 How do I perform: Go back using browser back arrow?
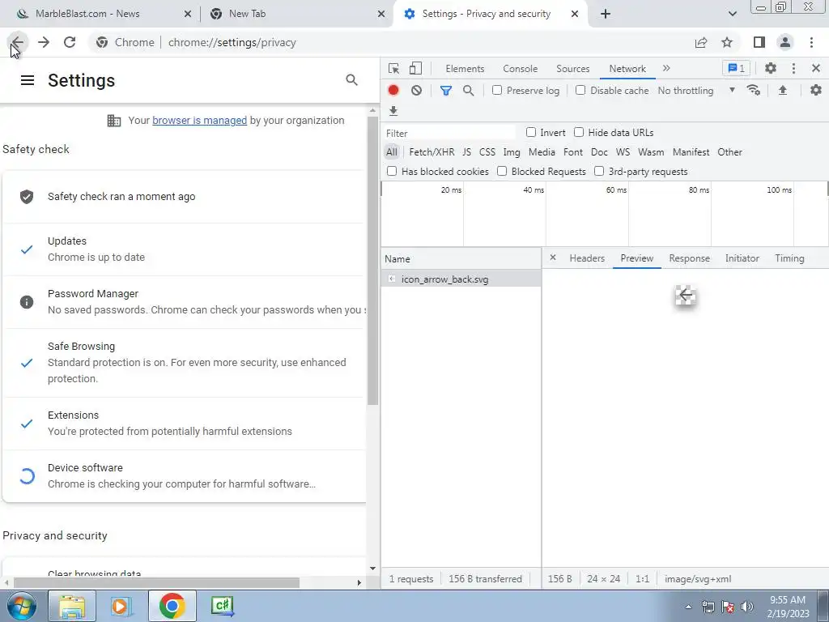18,42
